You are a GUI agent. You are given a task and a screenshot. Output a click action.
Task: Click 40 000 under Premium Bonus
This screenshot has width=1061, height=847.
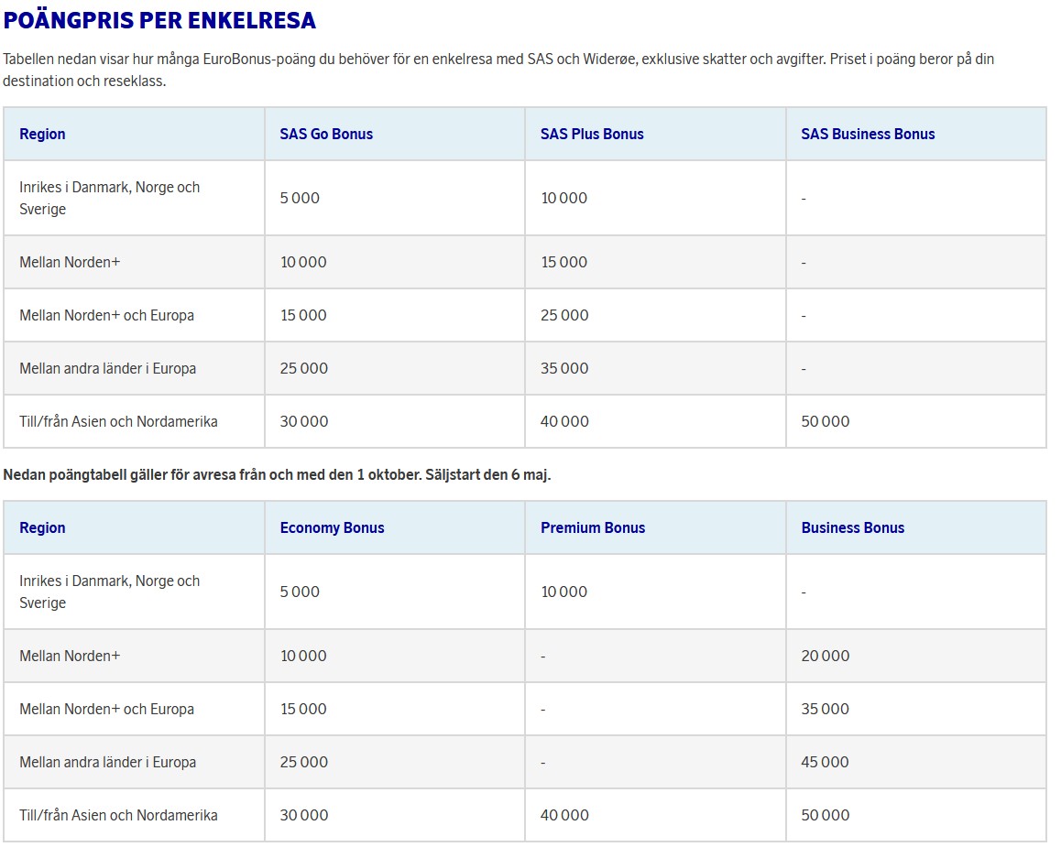[x=564, y=815]
